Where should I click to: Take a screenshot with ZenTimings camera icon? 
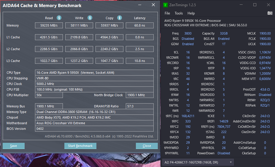coord(270,13)
